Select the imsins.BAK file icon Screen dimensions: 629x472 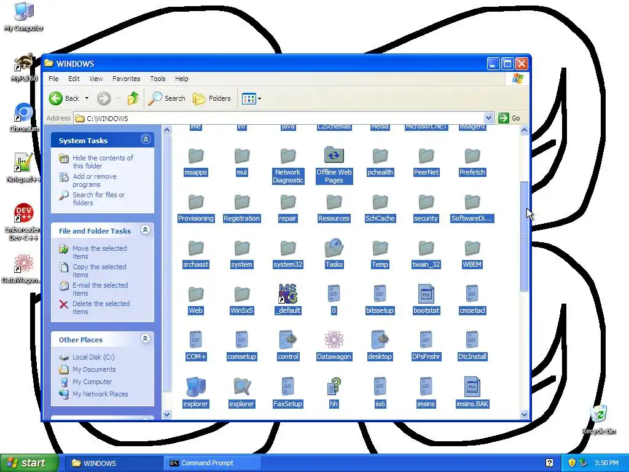click(x=472, y=386)
